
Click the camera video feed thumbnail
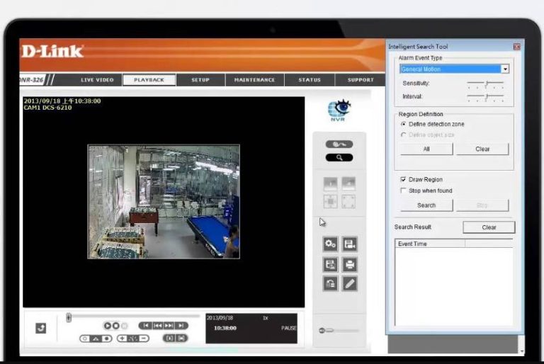[x=164, y=202]
